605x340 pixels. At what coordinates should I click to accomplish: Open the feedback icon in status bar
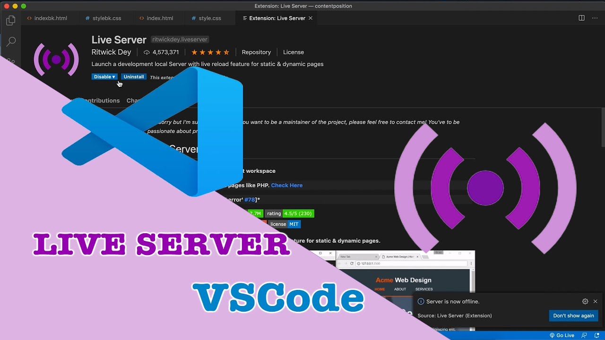point(585,335)
